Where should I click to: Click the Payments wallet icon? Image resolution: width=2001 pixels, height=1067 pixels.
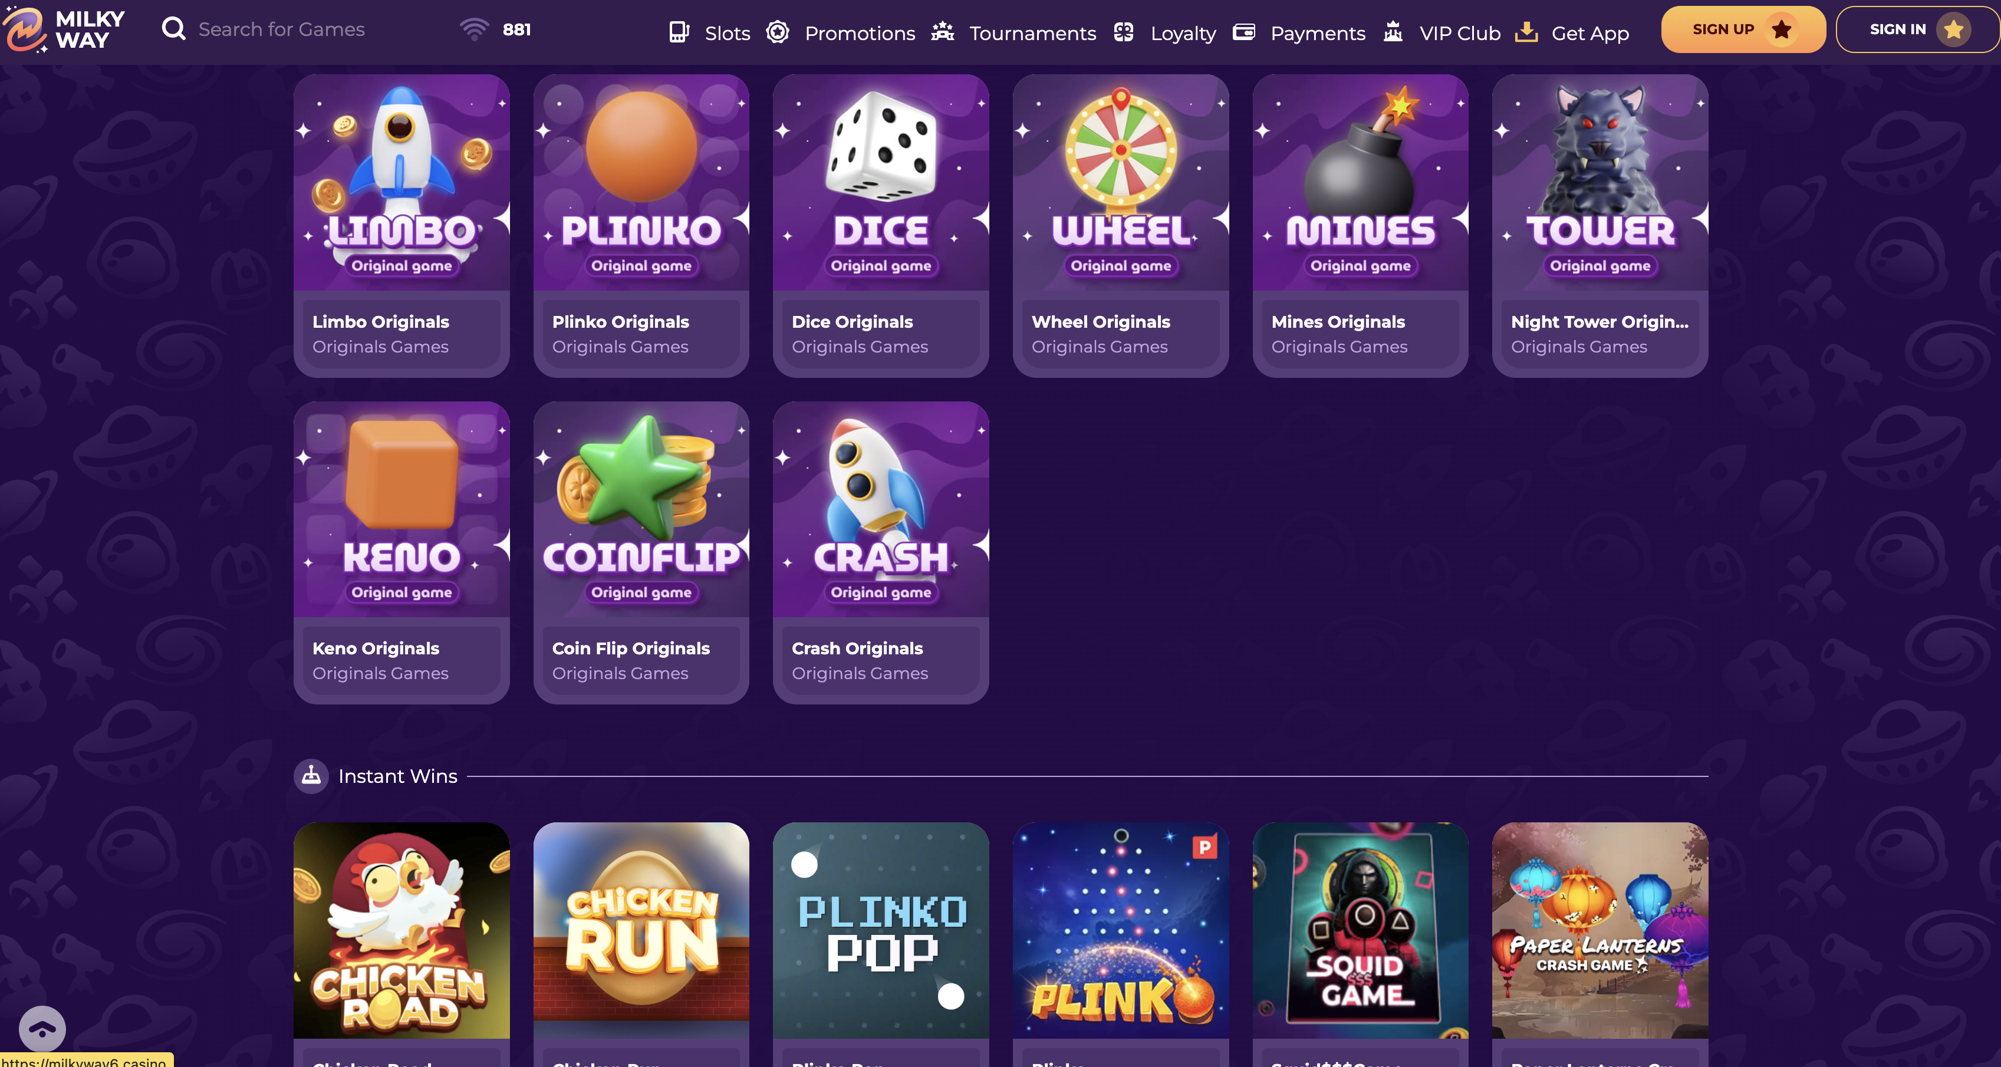tap(1243, 32)
